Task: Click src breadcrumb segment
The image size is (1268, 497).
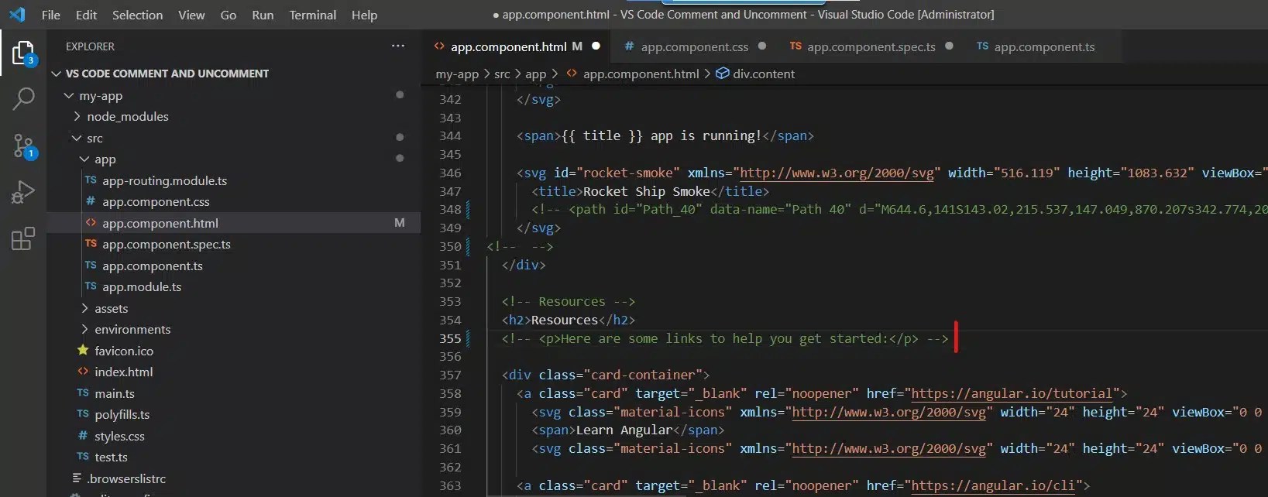Action: [502, 74]
